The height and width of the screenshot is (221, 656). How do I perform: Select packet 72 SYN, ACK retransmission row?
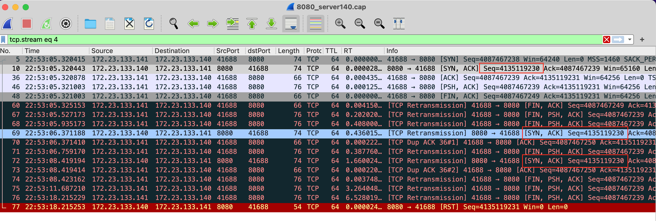(328, 161)
